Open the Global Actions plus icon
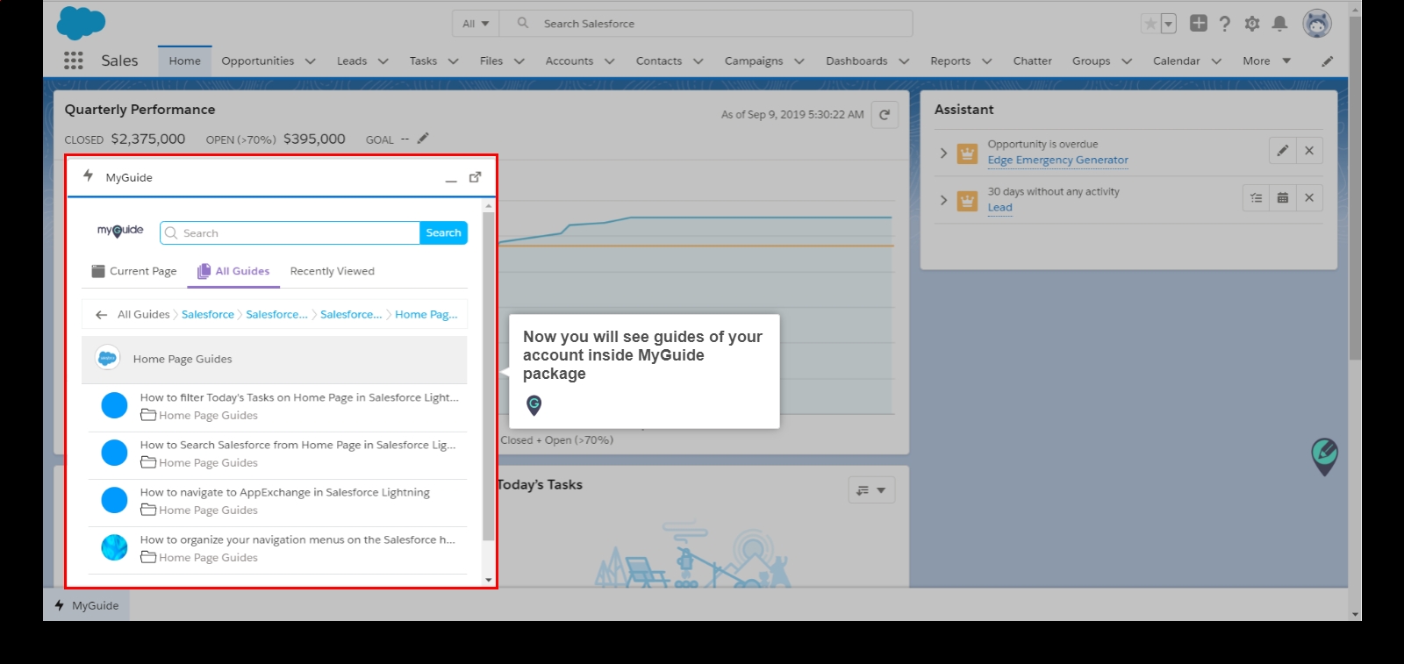The height and width of the screenshot is (664, 1404). point(1199,24)
